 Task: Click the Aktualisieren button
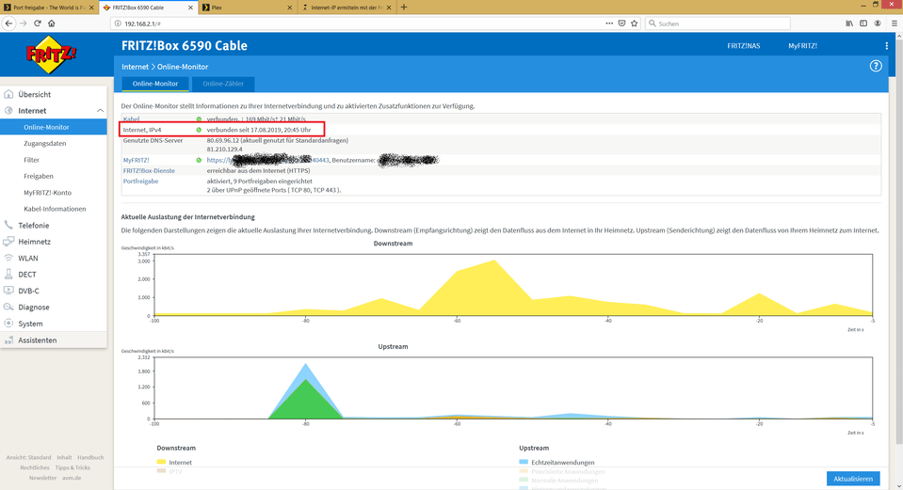(x=853, y=479)
